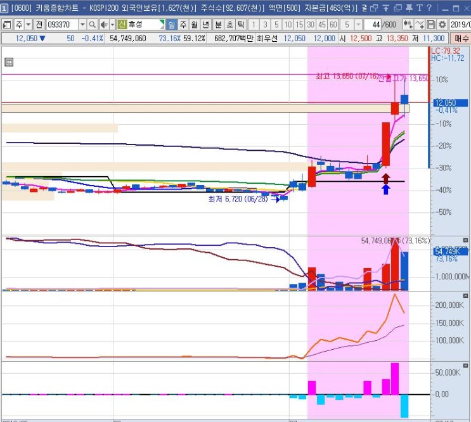Click the trading volume 54,749,060 in info bar
Viewport: 471px width, 422px height.
coord(127,39)
